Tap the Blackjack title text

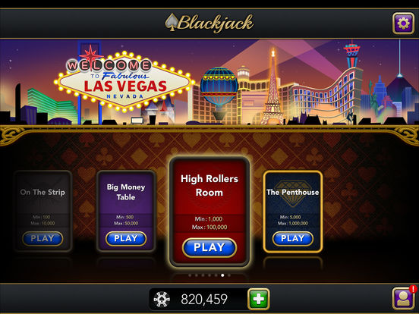(215, 23)
